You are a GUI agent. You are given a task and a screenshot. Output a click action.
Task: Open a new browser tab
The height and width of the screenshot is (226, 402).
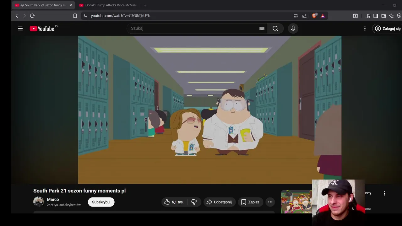(145, 5)
